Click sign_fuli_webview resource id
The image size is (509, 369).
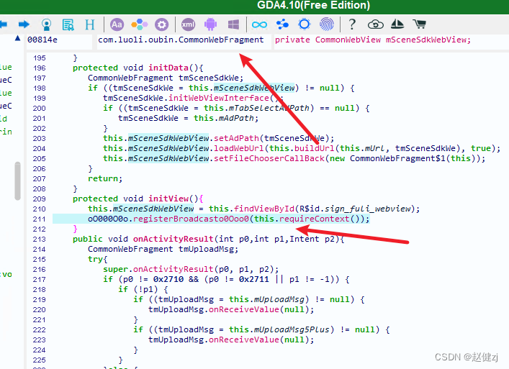[x=367, y=209]
